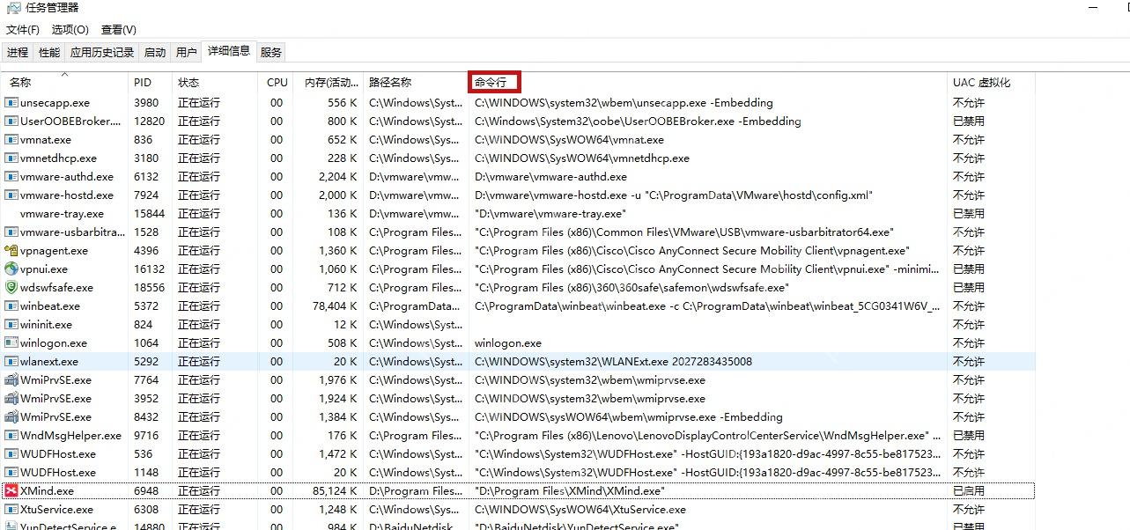Click the wdswfsafe.exe green shield icon
Viewport: 1130px width, 530px height.
[x=11, y=288]
